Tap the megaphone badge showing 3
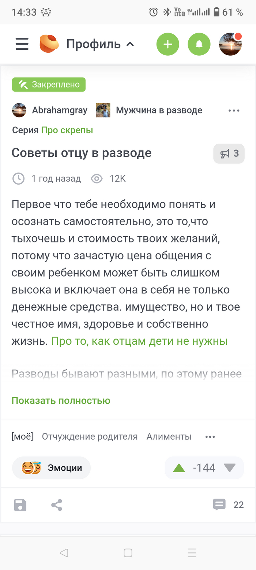 click(229, 152)
